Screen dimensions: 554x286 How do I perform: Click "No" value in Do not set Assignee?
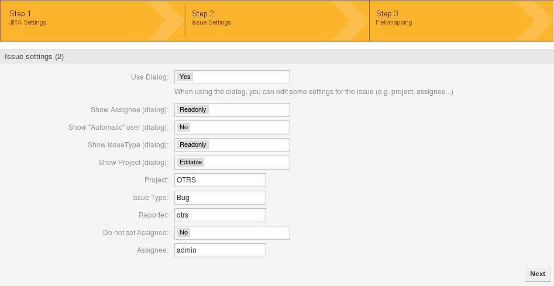[184, 233]
